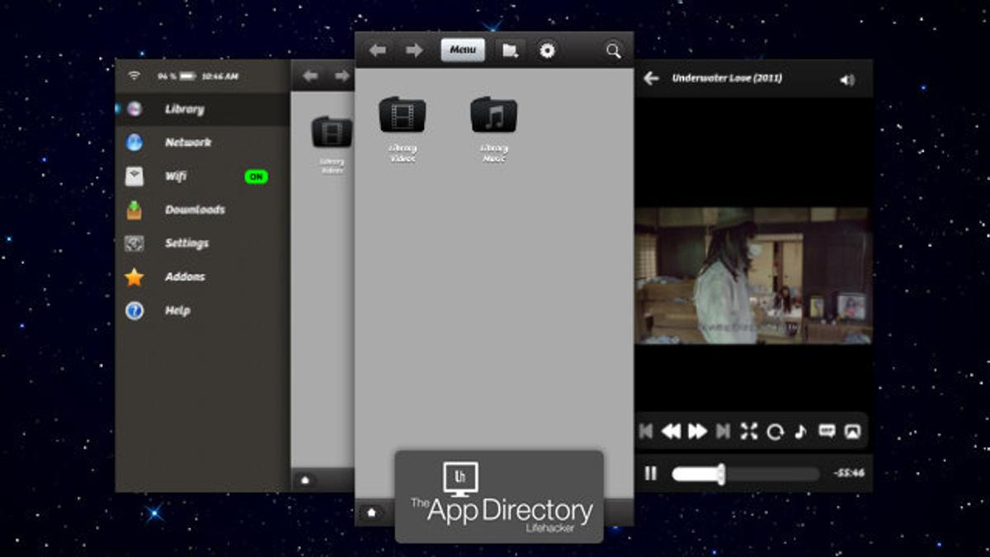990x557 pixels.
Task: Open search with the magnifier icon
Action: pos(613,50)
